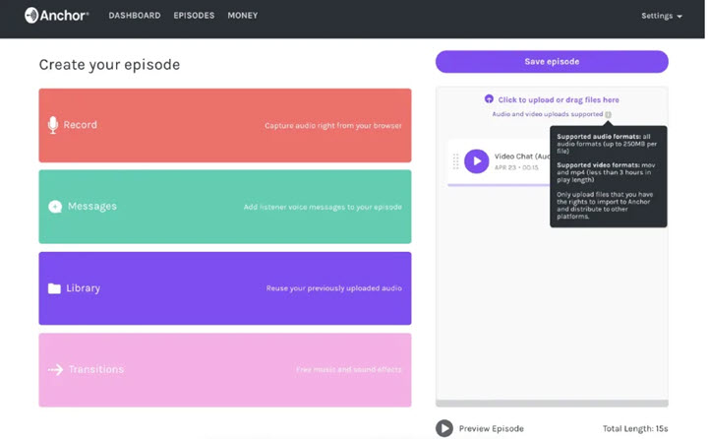
Task: Click the chat bubble Messages icon
Action: click(55, 207)
